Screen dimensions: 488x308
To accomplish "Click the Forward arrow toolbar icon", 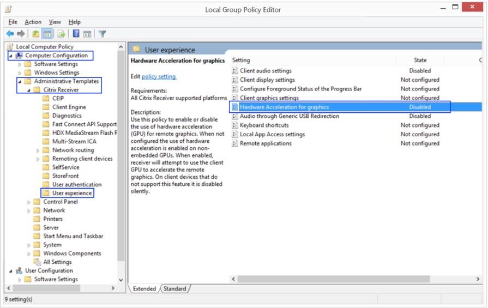I will 21,34.
